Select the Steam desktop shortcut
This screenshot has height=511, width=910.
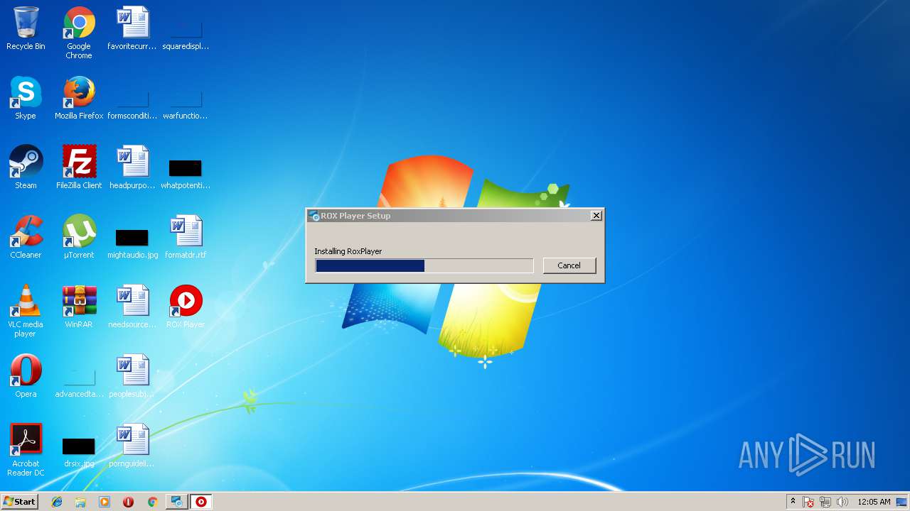point(26,167)
